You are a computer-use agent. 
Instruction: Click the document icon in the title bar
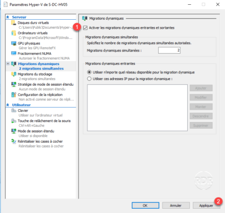coord(6,4)
